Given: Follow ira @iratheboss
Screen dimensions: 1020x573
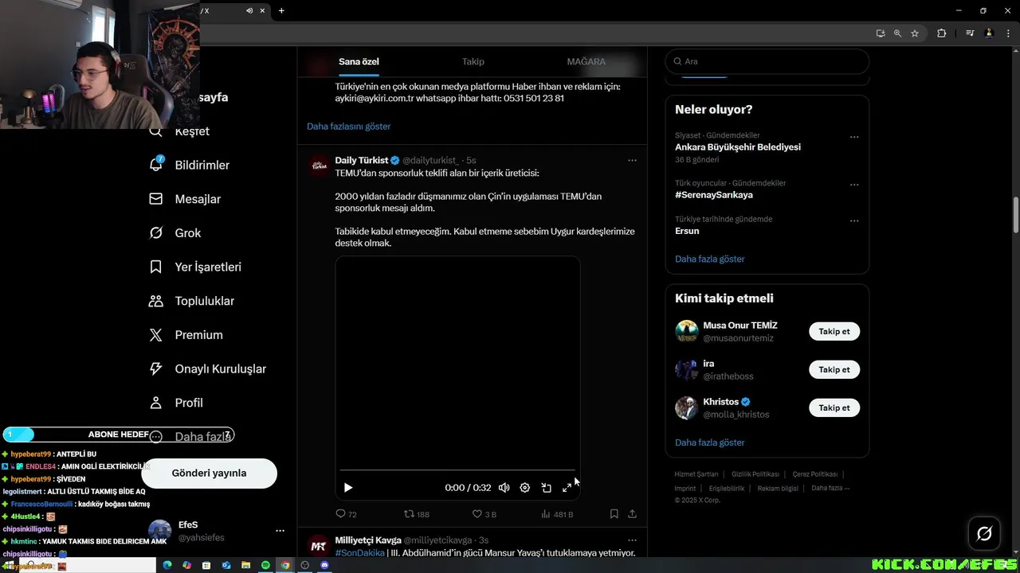Looking at the screenshot, I should (x=834, y=370).
